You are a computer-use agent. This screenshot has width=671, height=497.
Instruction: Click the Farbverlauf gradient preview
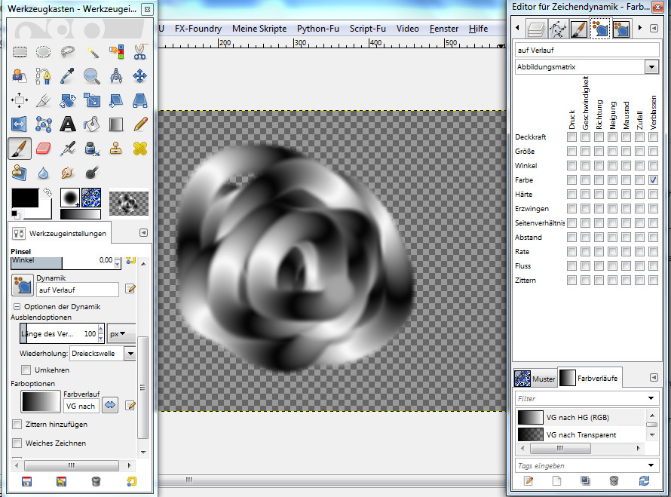tap(41, 402)
